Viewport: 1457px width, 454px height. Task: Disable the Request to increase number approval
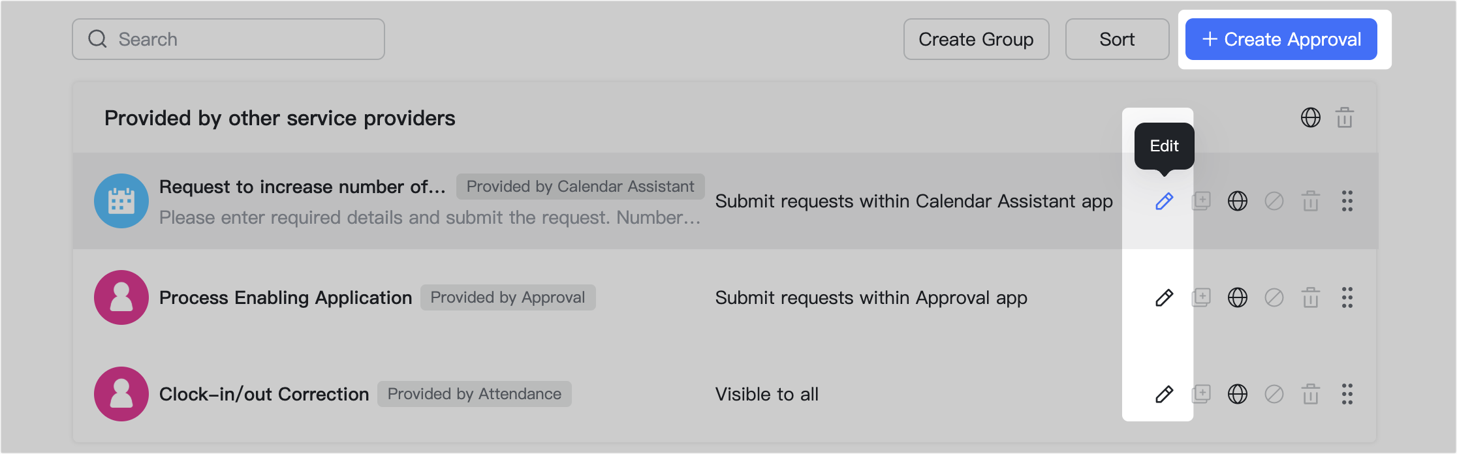pos(1274,202)
